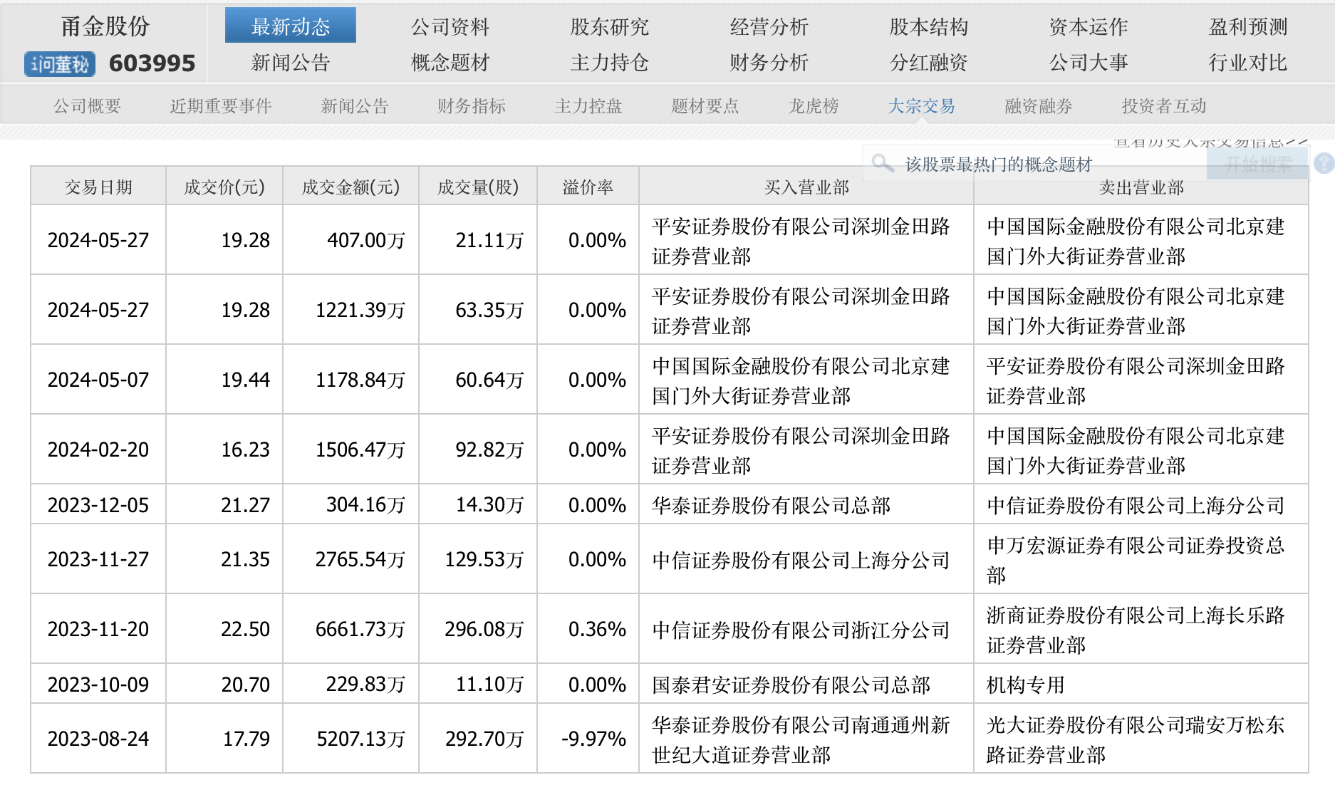This screenshot has width=1335, height=785.
Task: Select 题材要点 sub-tab
Action: pyautogui.click(x=705, y=106)
